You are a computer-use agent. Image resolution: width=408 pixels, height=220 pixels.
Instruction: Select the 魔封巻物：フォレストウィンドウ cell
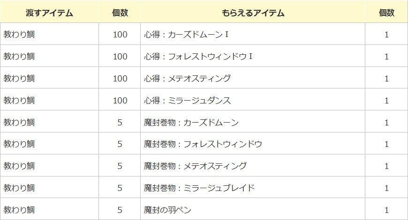203,144
